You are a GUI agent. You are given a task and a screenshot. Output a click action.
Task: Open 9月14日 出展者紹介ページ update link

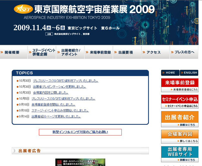pos(56,116)
